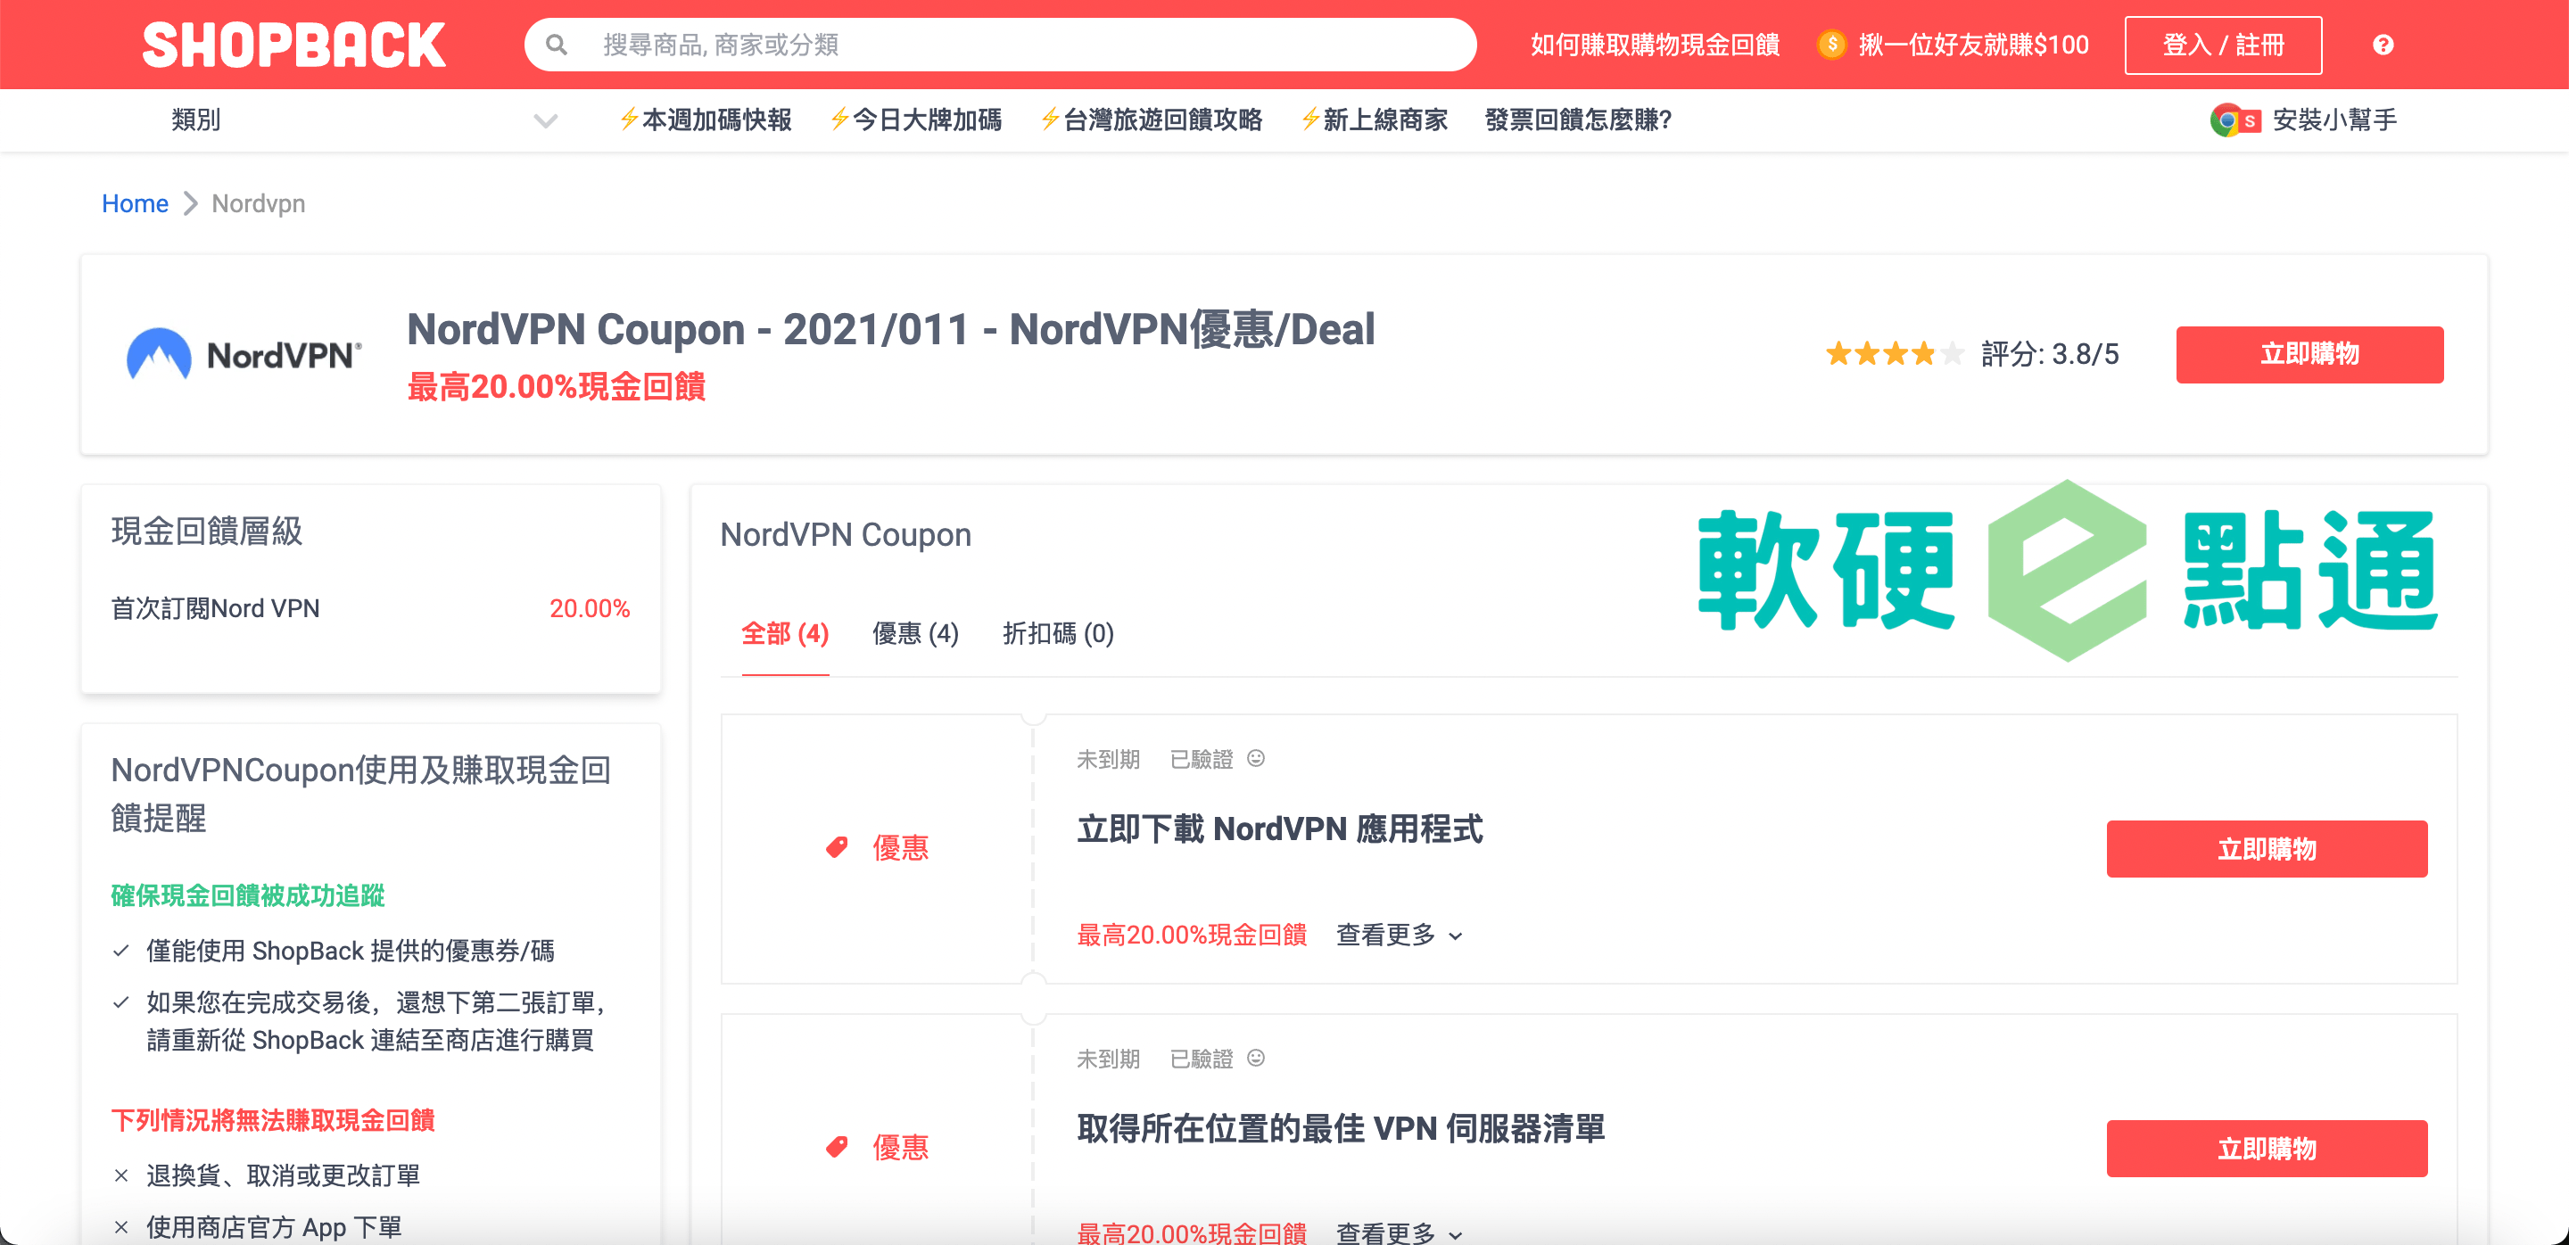Click the ShopBack logo
The image size is (2569, 1245).
tap(293, 45)
